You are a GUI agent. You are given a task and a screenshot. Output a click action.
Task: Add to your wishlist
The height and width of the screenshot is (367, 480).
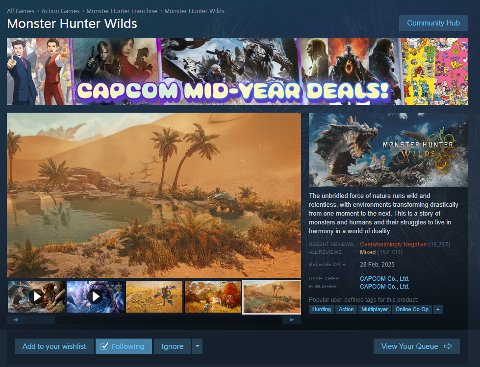click(x=54, y=346)
